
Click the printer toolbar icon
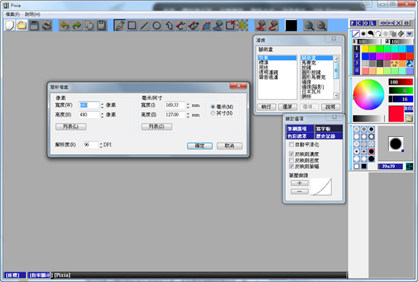pos(46,26)
